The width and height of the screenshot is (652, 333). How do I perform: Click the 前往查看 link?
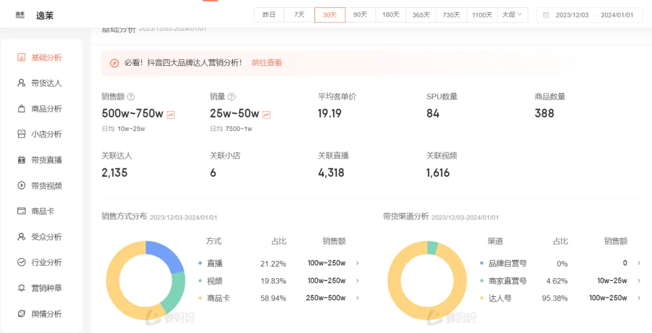coord(267,63)
